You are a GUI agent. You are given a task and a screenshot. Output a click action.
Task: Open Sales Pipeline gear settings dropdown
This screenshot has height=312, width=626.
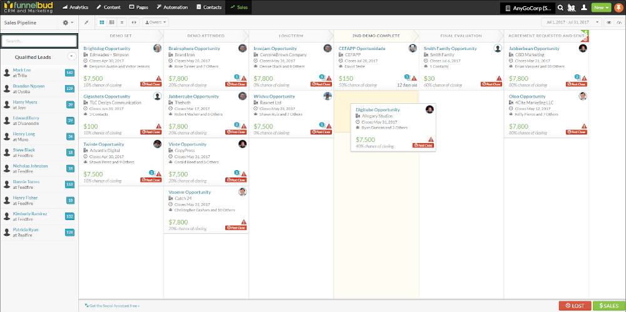[x=68, y=23]
